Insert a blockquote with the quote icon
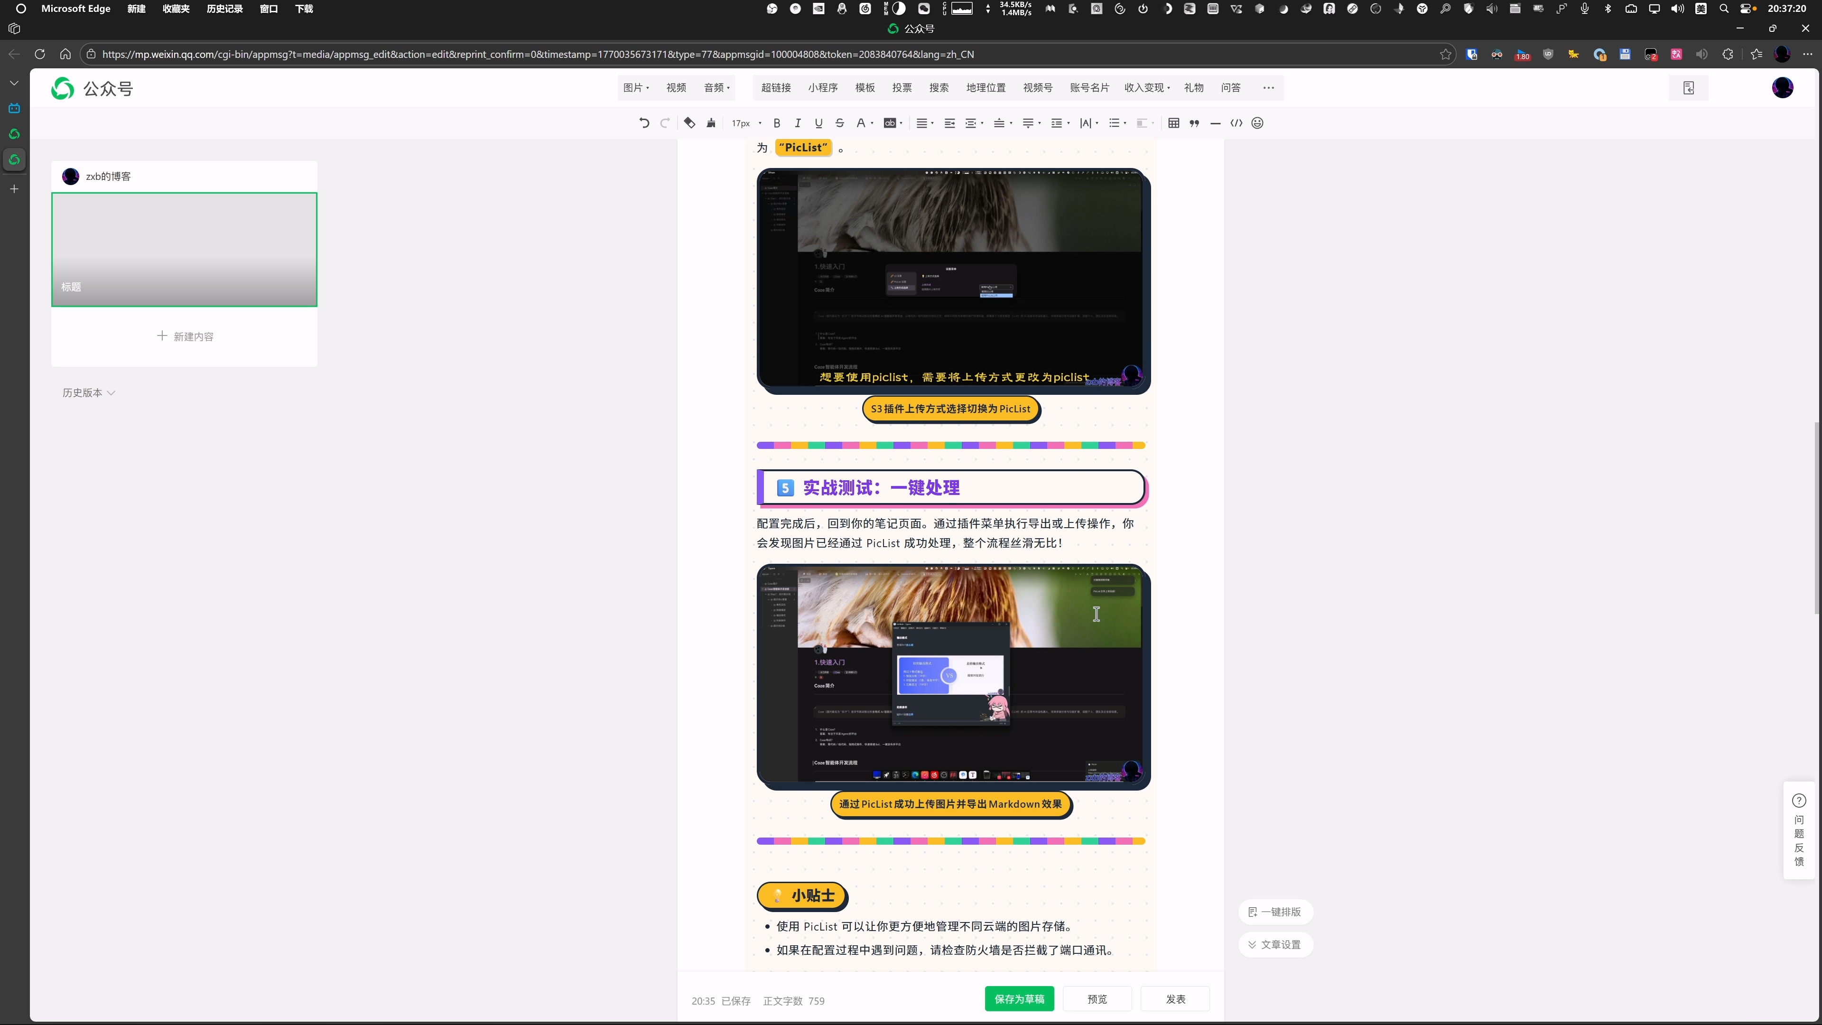The height and width of the screenshot is (1025, 1822). pos(1195,123)
